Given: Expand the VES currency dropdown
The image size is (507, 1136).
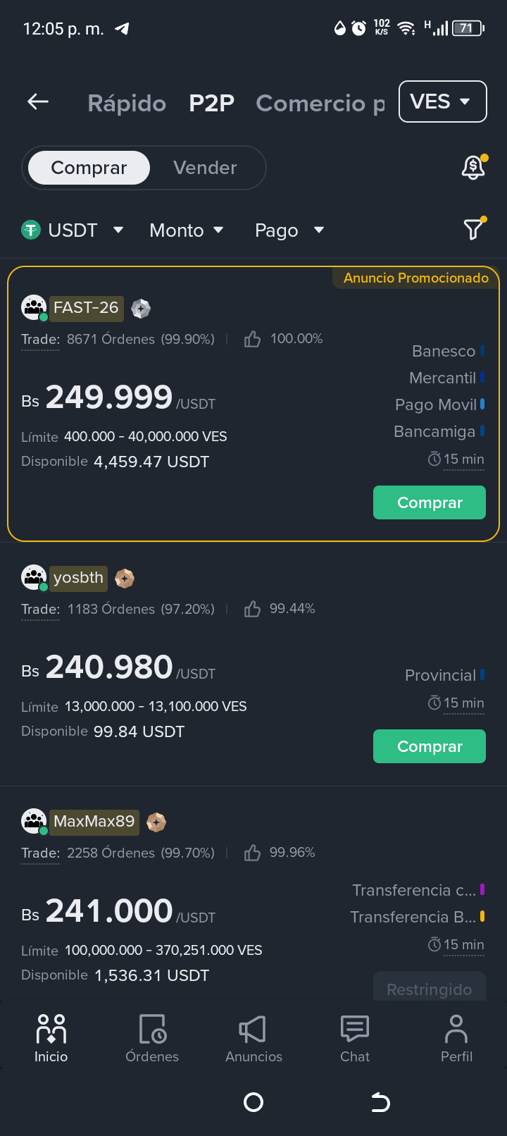Looking at the screenshot, I should click(443, 101).
